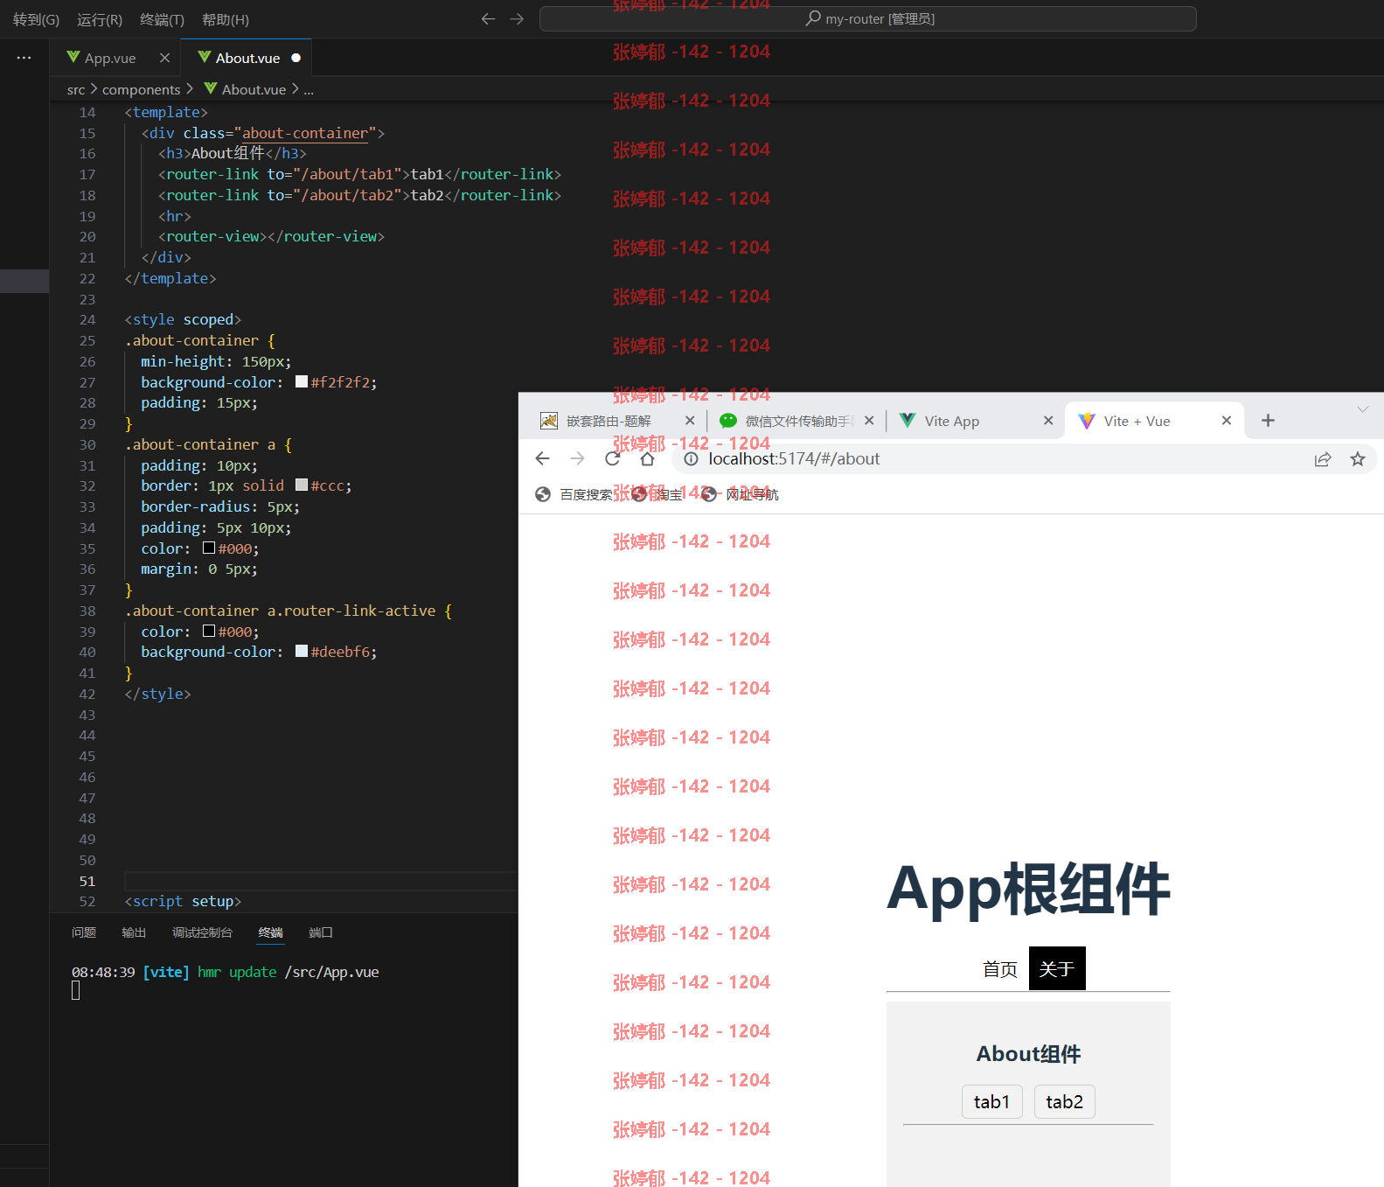Image resolution: width=1384 pixels, height=1187 pixels.
Task: Open the 端口 panel tab
Action: (321, 932)
